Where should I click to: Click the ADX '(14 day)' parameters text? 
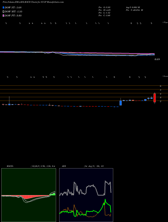pos(88,166)
